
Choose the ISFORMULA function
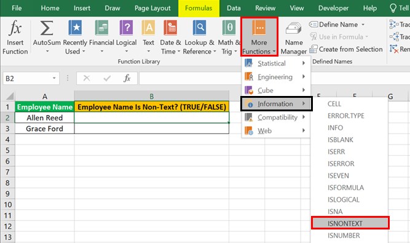(x=349, y=188)
